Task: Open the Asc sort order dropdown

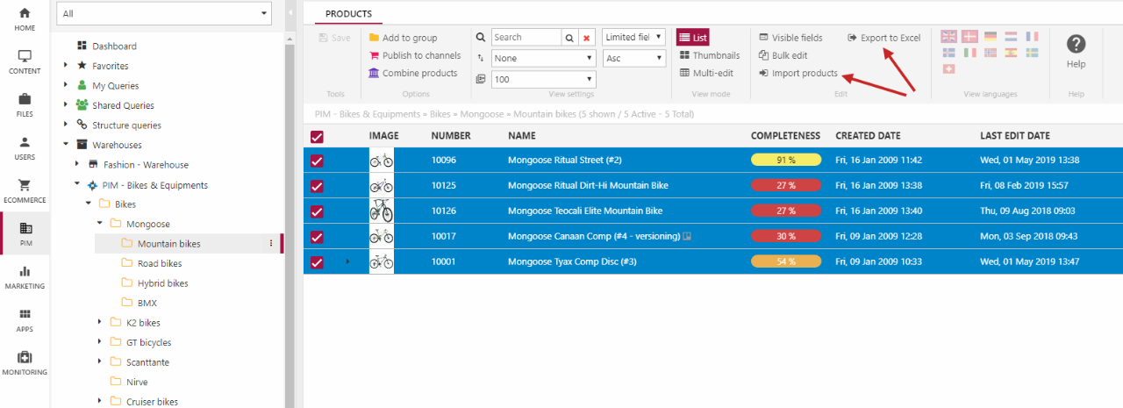Action: [x=633, y=58]
